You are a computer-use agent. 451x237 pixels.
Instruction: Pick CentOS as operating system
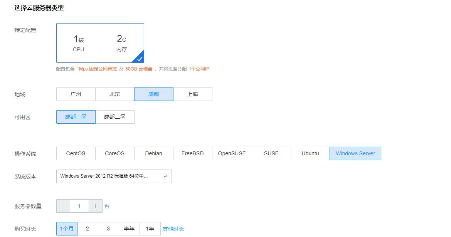(x=76, y=153)
